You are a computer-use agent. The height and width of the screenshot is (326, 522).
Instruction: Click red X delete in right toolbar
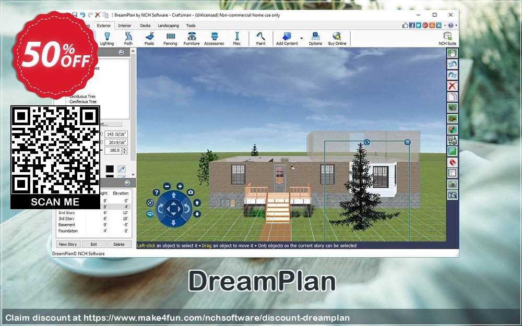click(452, 86)
